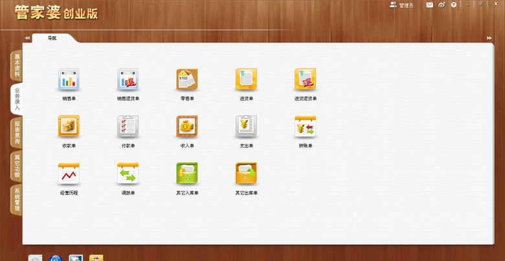This screenshot has height=261, width=505.
Task: Open the 其它出库单 other stock-out icon
Action: pyautogui.click(x=246, y=174)
